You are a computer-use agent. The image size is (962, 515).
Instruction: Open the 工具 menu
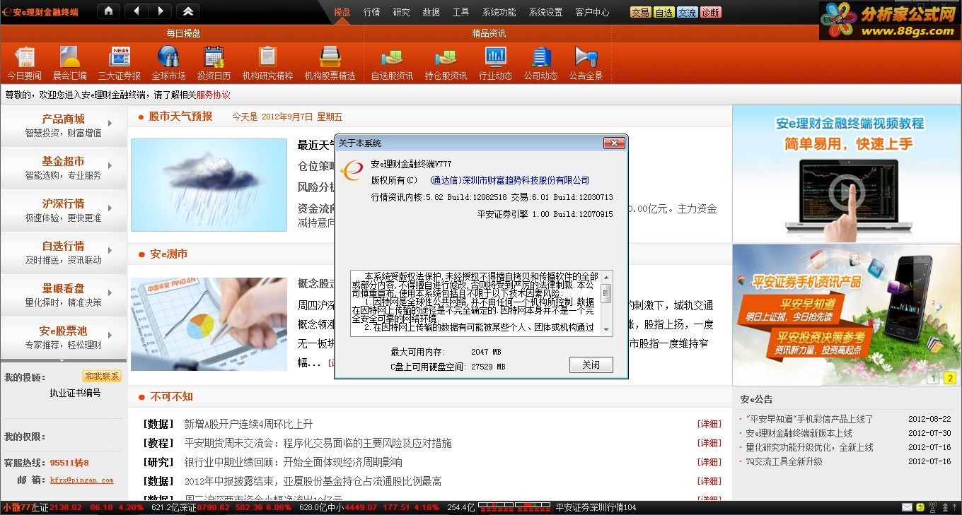point(461,12)
